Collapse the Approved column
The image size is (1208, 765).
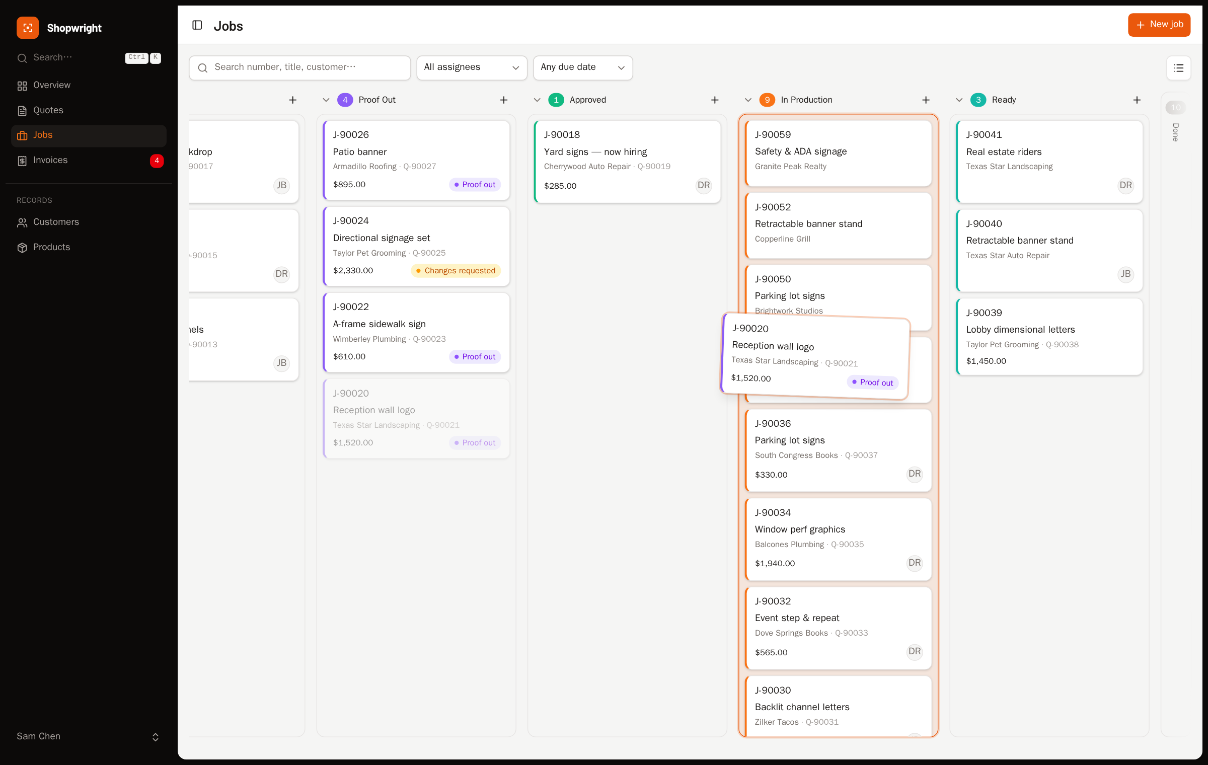537,100
